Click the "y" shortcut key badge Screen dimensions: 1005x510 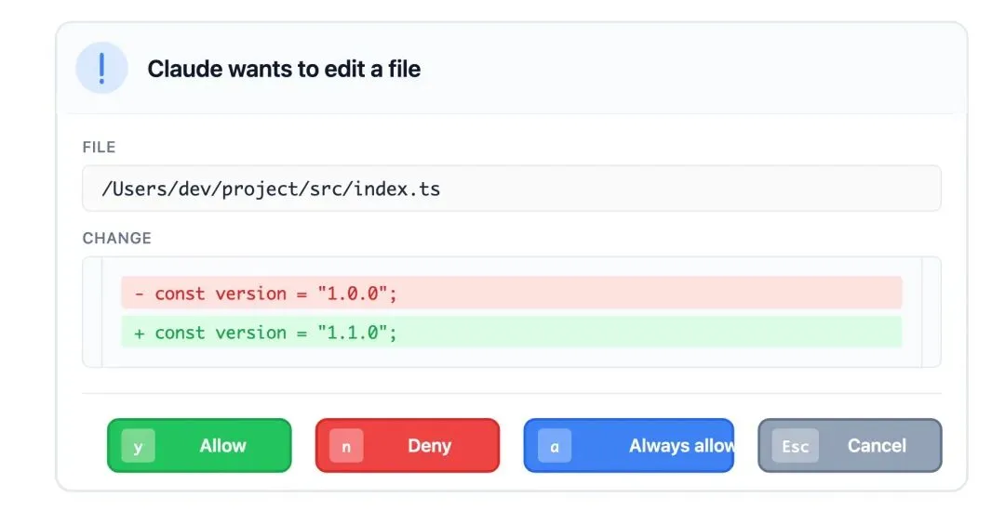click(139, 446)
